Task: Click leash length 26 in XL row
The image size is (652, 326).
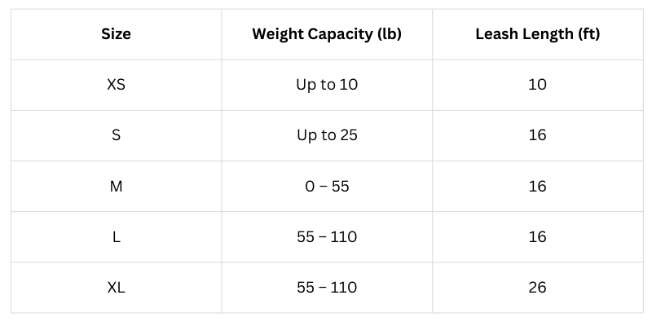Action: (x=537, y=288)
